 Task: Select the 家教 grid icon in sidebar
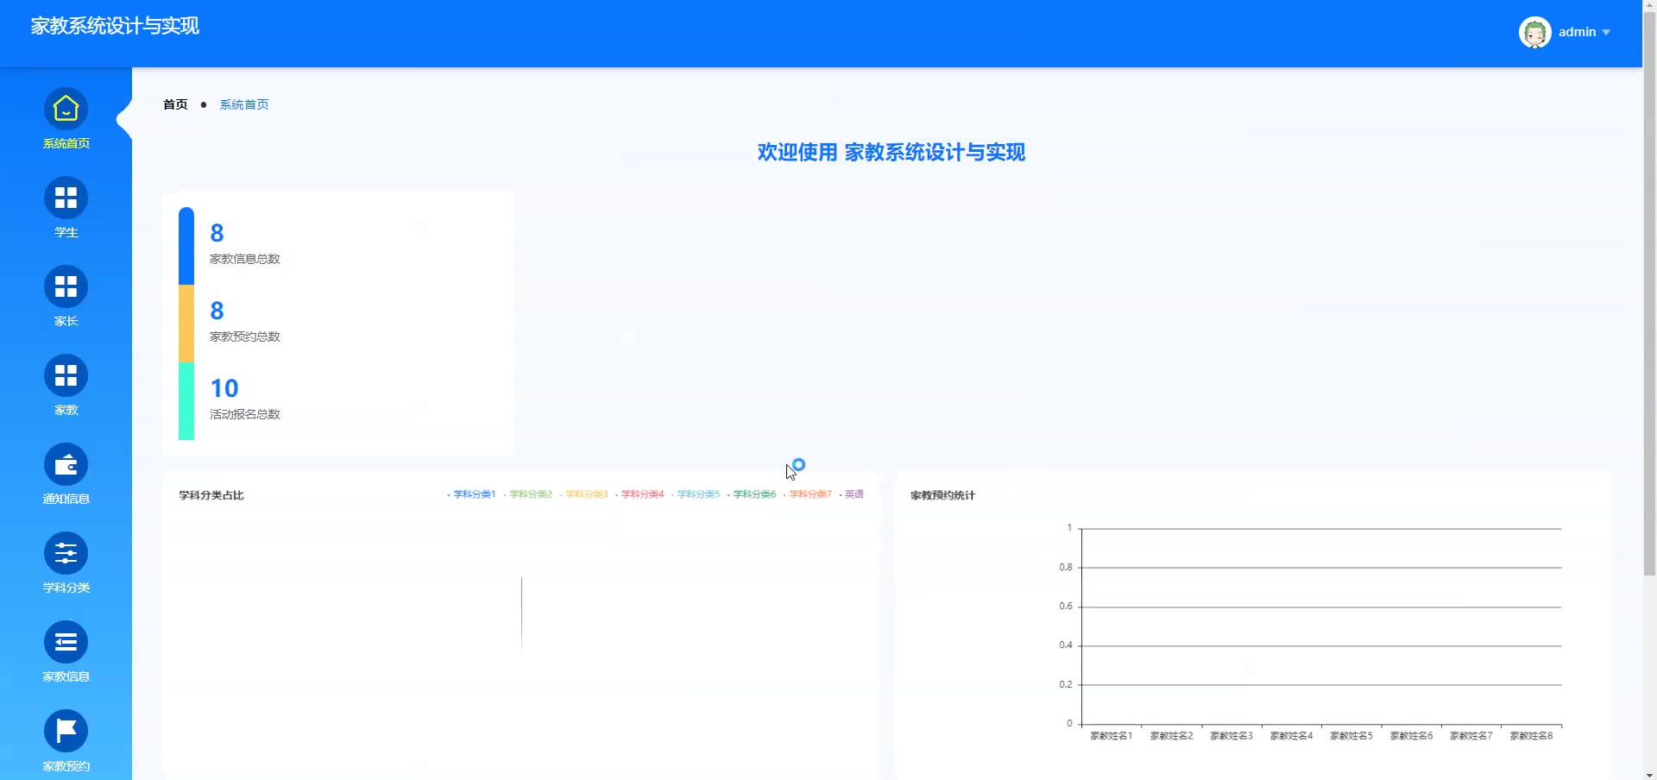[x=66, y=376]
